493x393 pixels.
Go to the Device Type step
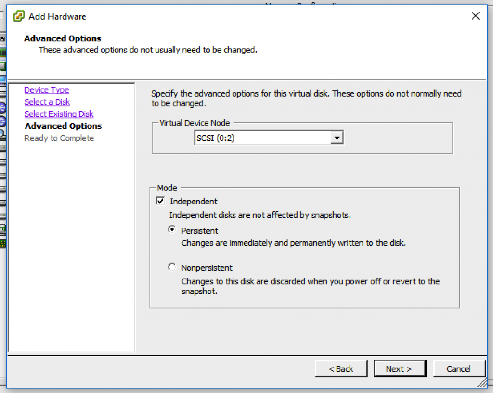[x=47, y=90]
